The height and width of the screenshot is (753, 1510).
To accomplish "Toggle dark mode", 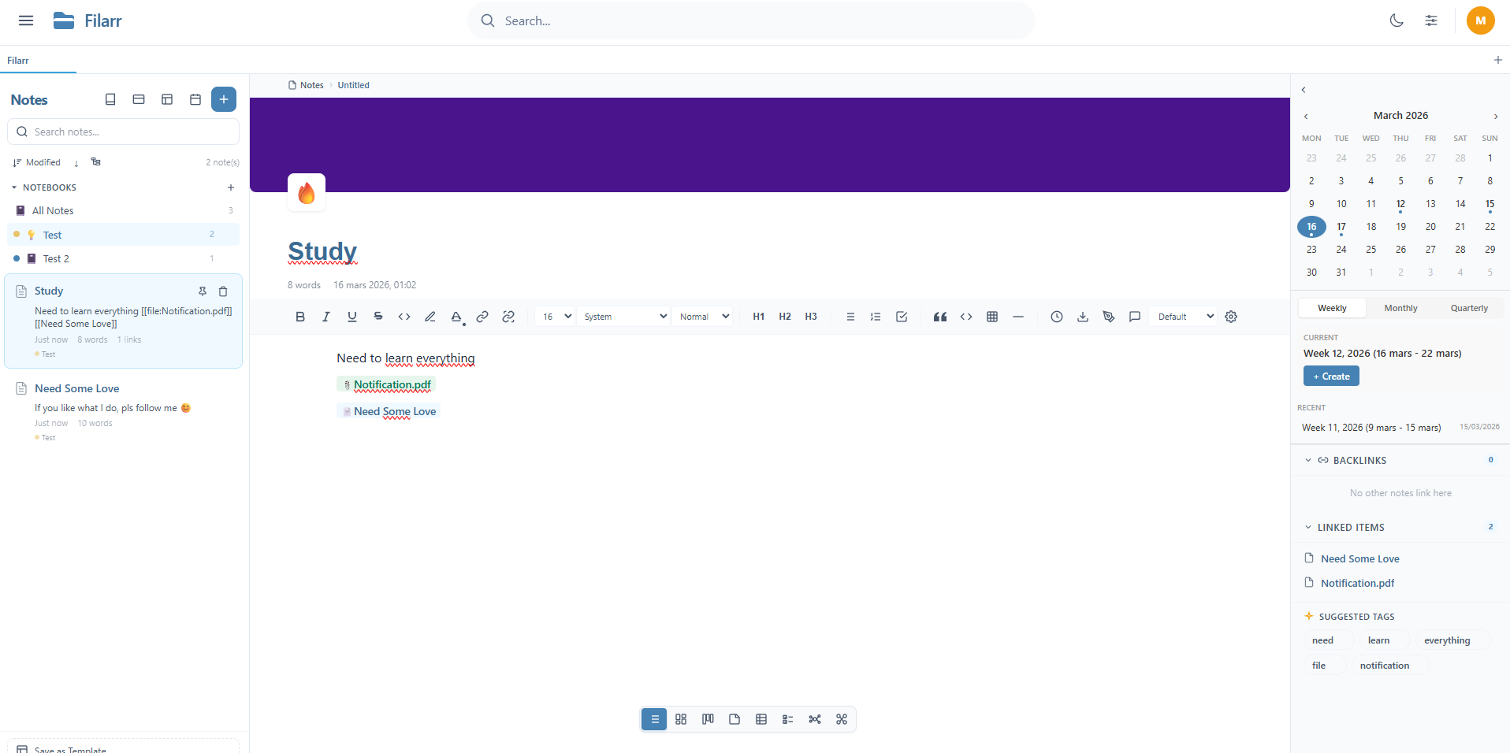I will pos(1397,20).
